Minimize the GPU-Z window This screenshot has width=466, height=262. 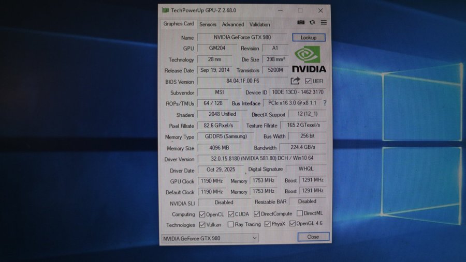[x=280, y=10]
